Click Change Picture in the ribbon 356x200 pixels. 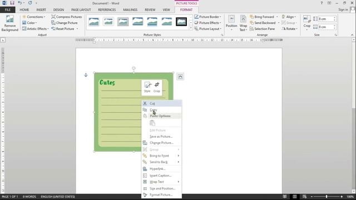[x=65, y=23]
